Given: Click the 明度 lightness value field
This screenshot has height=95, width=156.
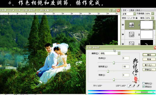Looking at the screenshot, I should (126, 75).
